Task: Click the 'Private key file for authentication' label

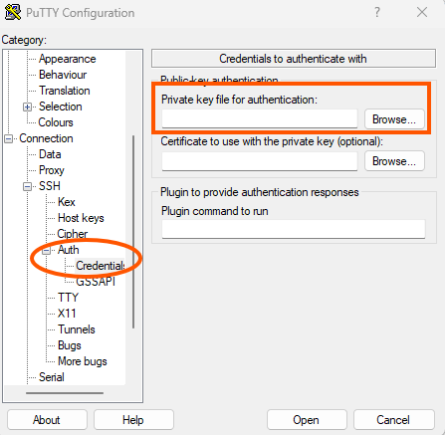Action: click(239, 100)
